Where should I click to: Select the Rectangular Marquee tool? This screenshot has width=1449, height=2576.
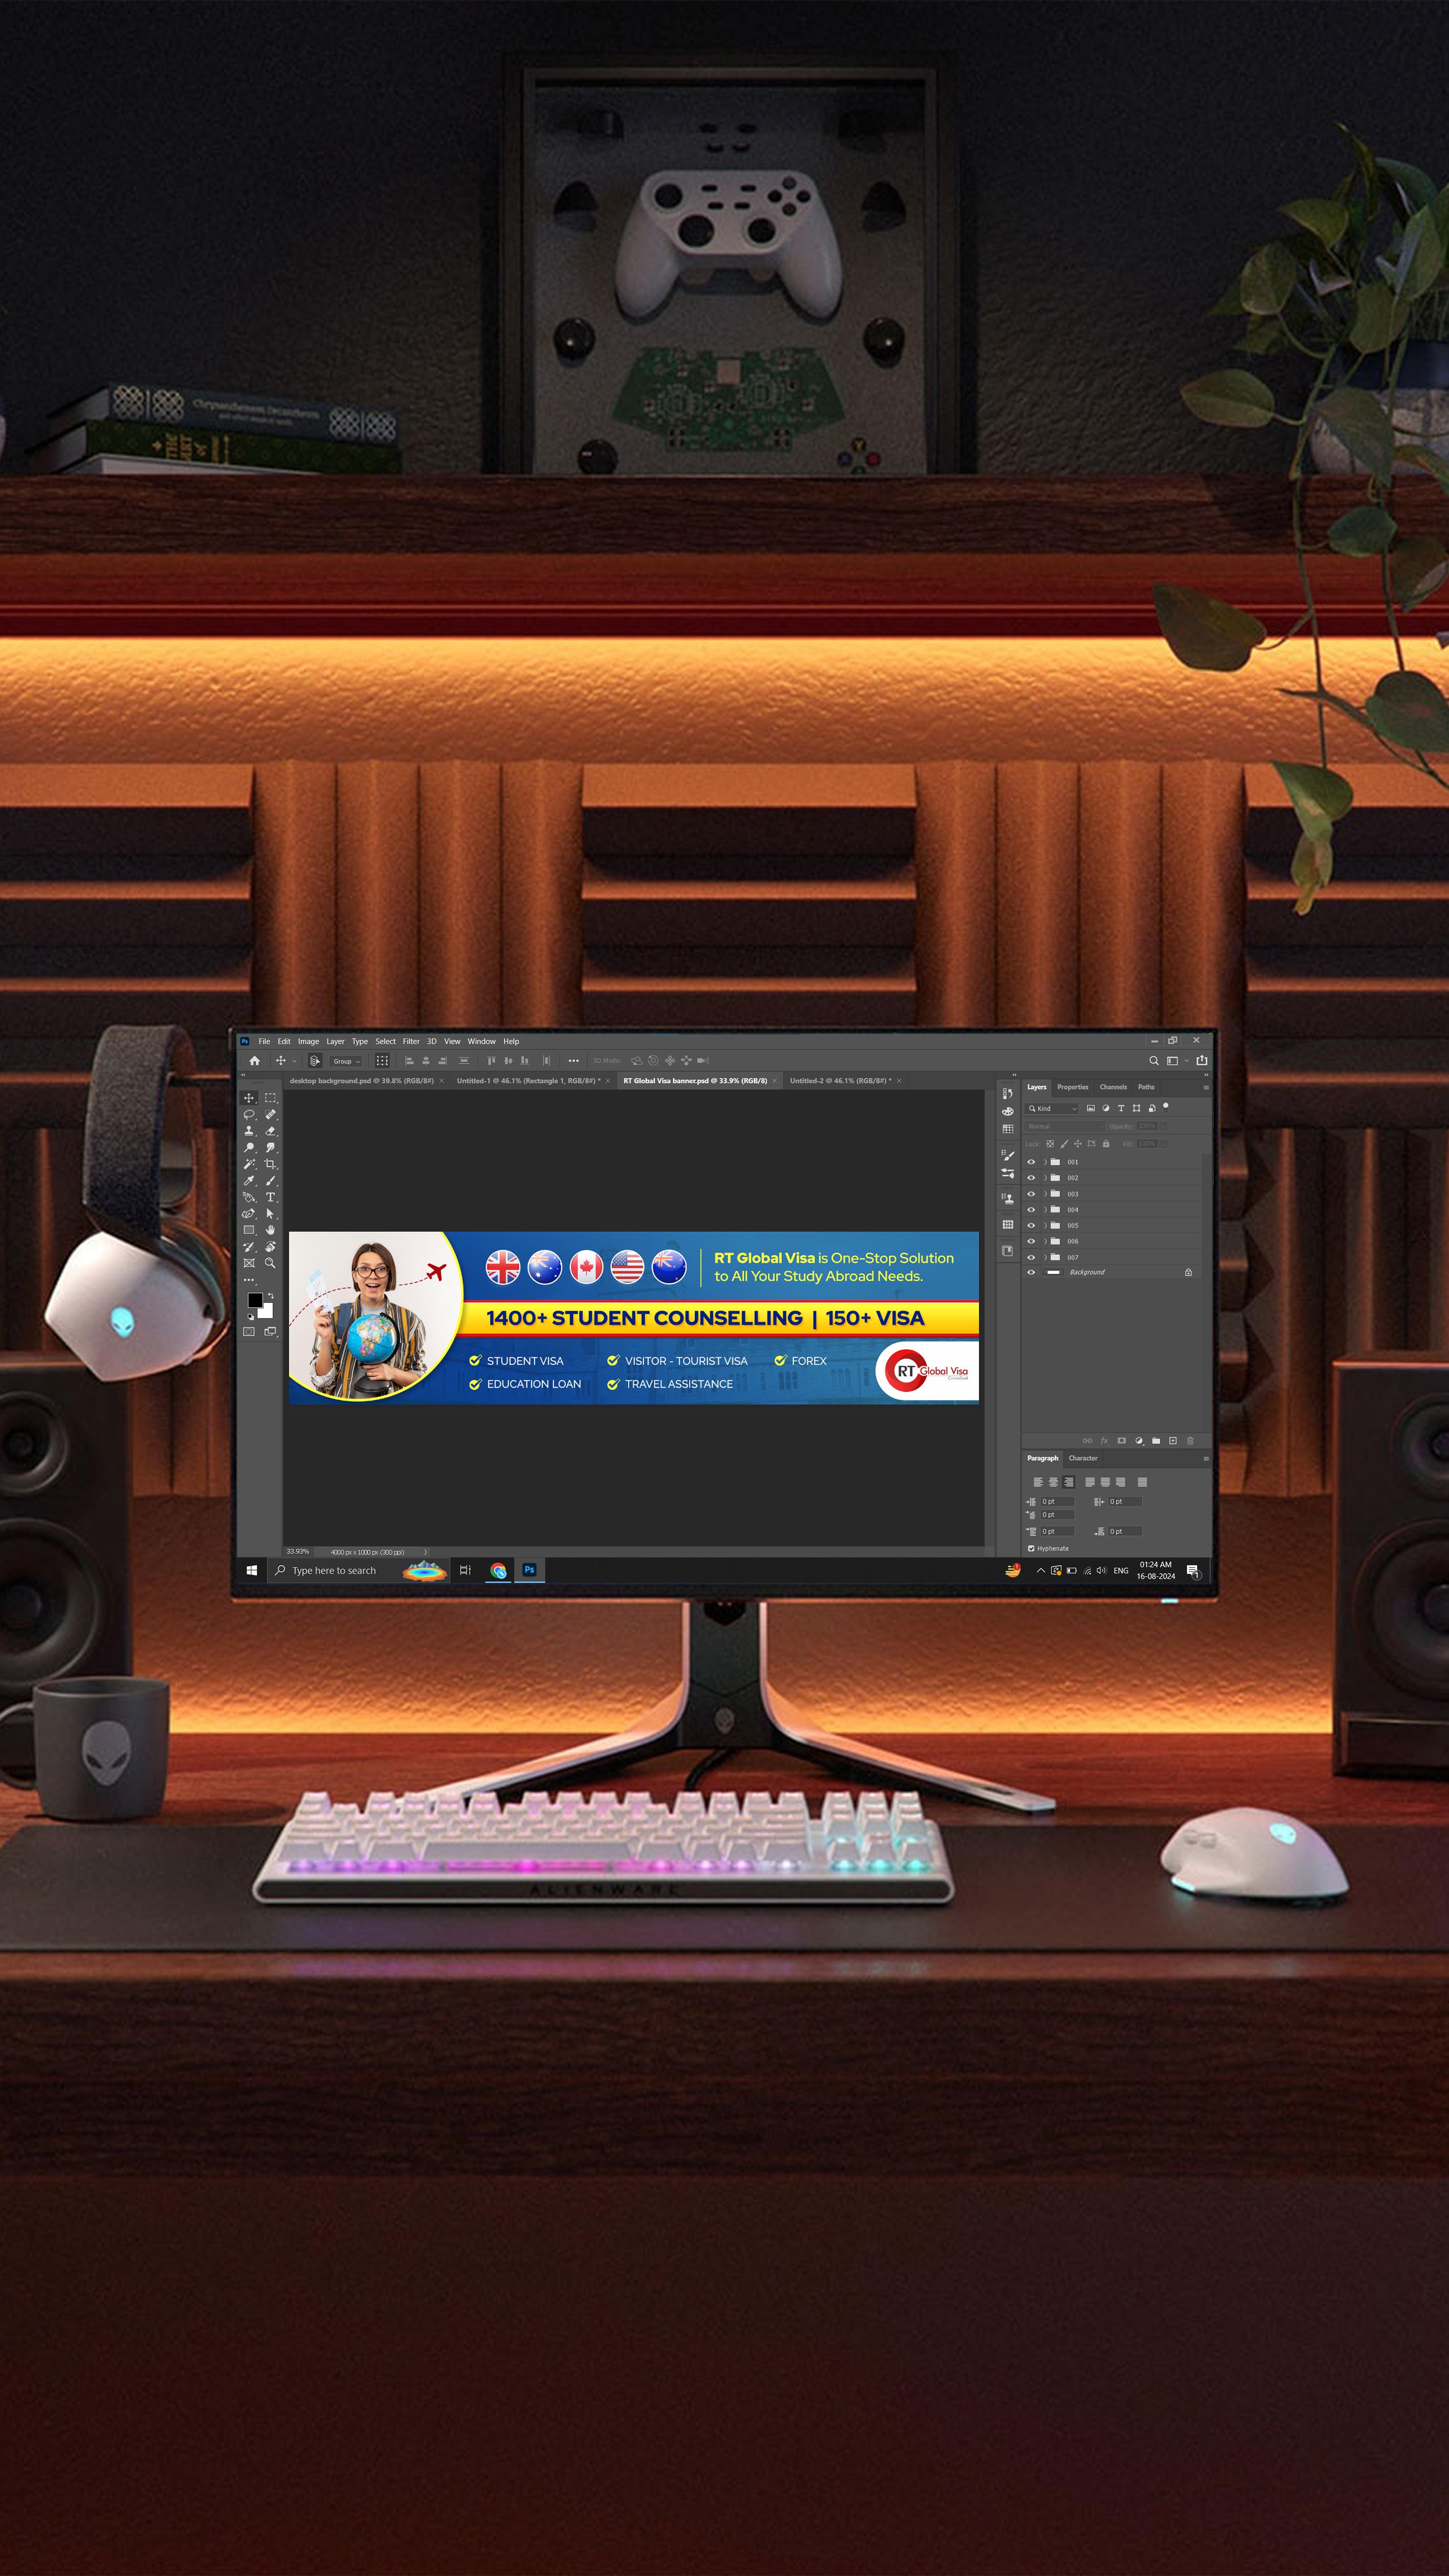coord(270,1098)
